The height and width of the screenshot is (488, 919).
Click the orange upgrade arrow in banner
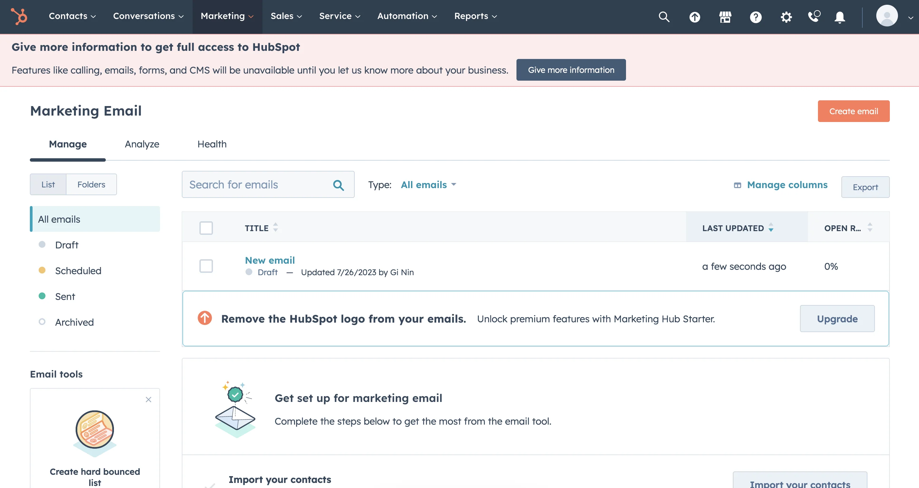(x=204, y=318)
